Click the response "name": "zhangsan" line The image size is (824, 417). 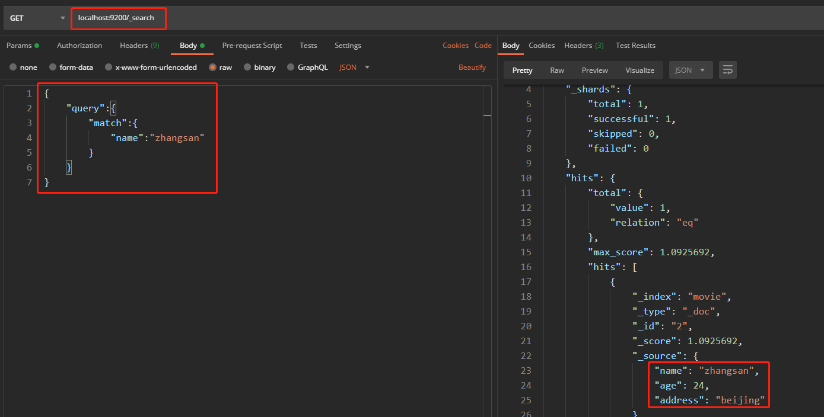pyautogui.click(x=707, y=371)
